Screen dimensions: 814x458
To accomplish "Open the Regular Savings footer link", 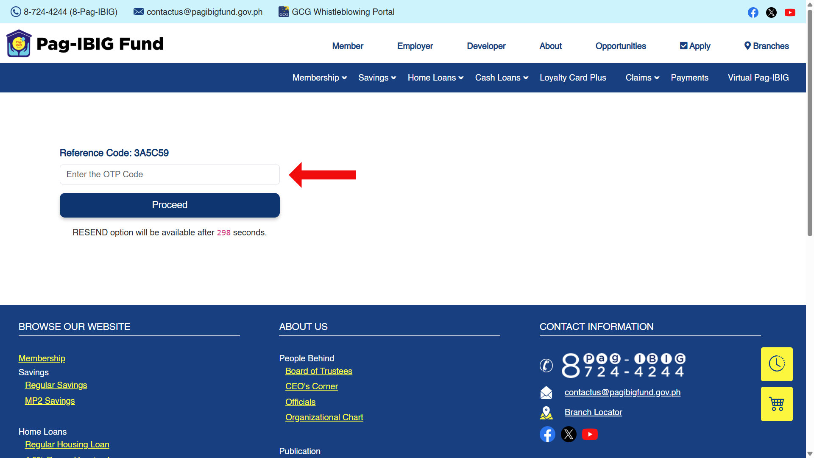I will tap(56, 385).
